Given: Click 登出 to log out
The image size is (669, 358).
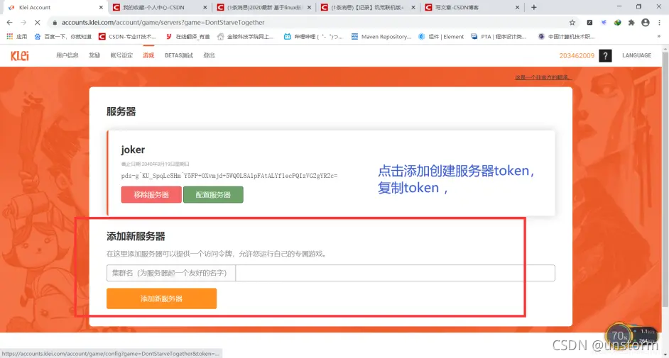Looking at the screenshot, I should click(x=209, y=55).
